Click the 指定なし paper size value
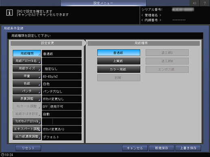Screen dimensions: 210x157 [x=62, y=69]
